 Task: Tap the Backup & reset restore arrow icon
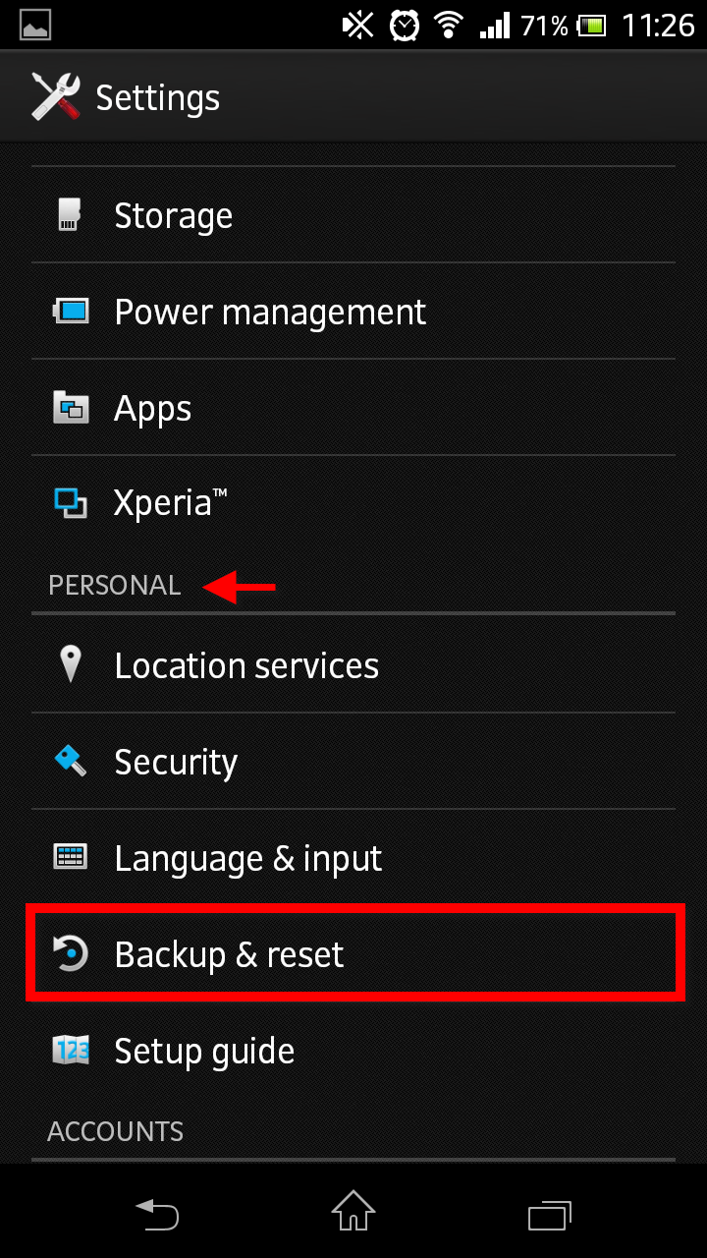pyautogui.click(x=69, y=953)
